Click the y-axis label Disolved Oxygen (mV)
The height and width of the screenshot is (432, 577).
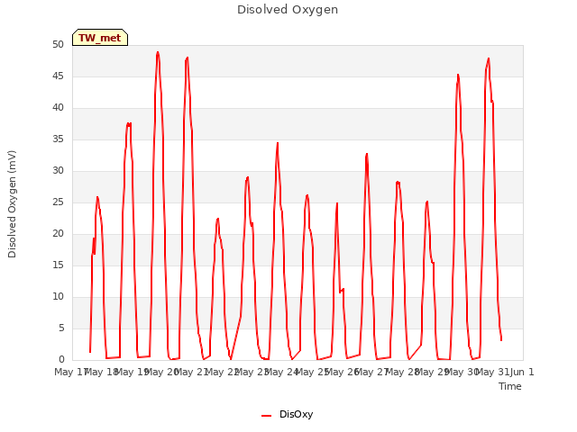12,204
